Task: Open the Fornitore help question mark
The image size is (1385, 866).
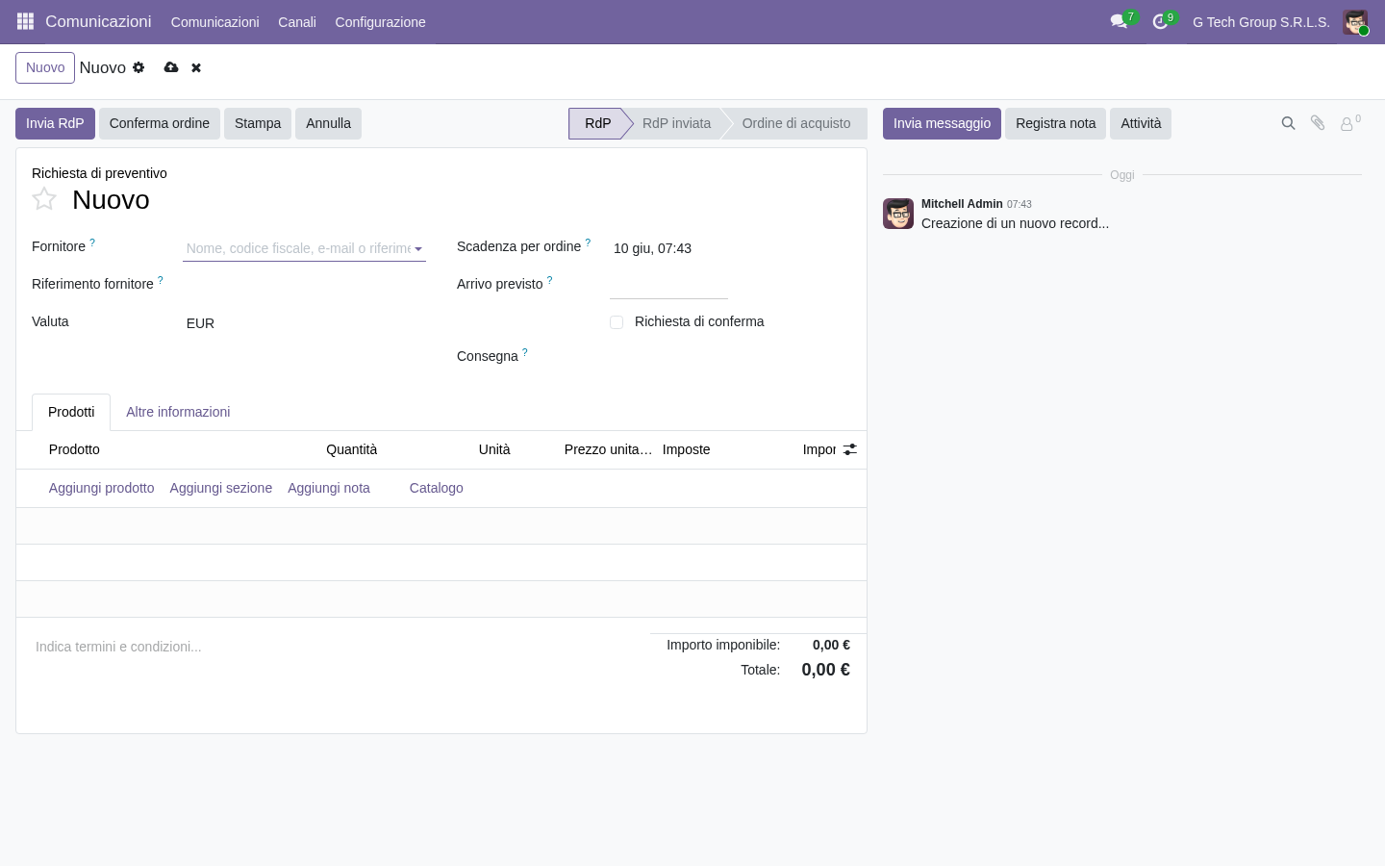Action: 92,242
